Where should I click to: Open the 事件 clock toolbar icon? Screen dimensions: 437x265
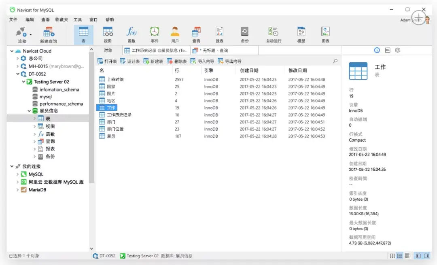point(155,35)
